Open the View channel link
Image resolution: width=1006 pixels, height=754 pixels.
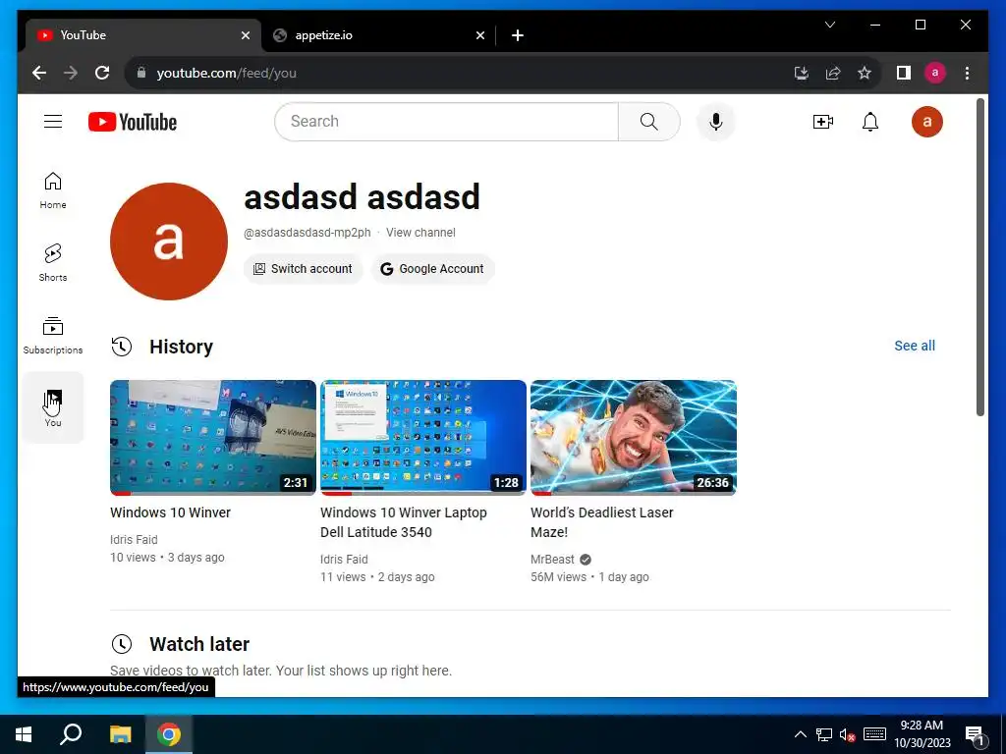point(420,233)
